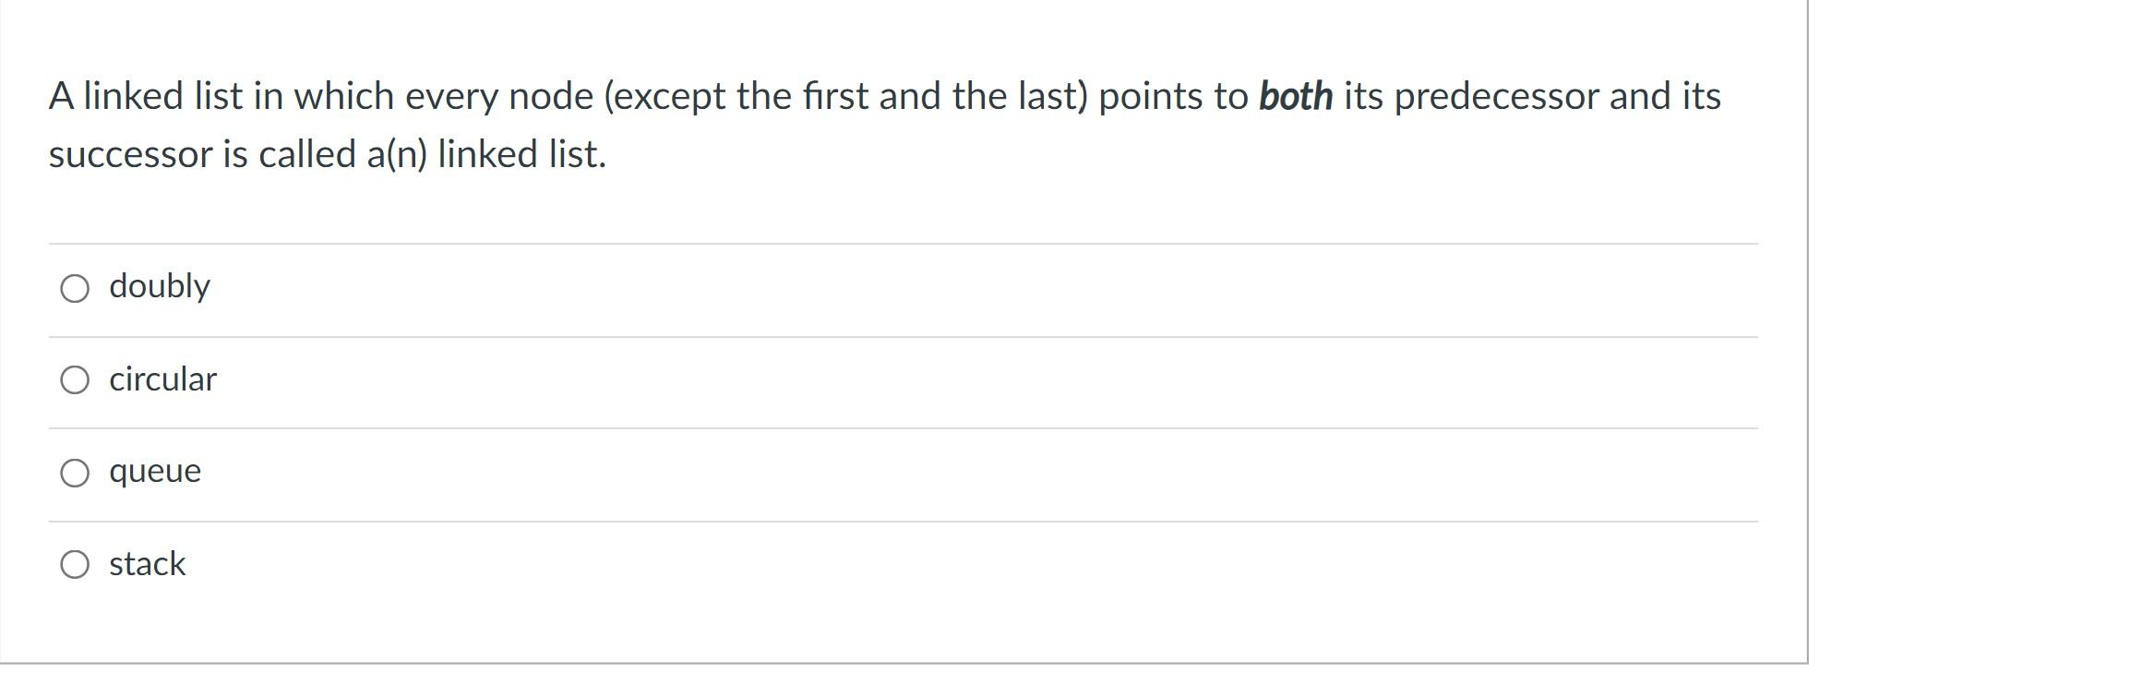Screen dimensions: 2155x685
Task: Select the circular radio button
Action: [77, 380]
